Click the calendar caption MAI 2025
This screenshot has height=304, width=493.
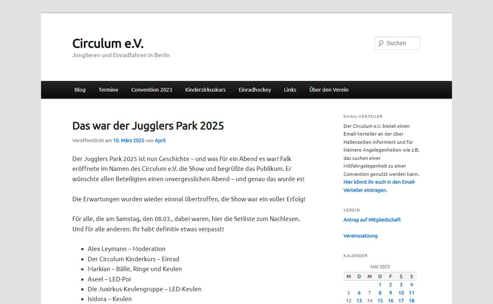pos(380,267)
